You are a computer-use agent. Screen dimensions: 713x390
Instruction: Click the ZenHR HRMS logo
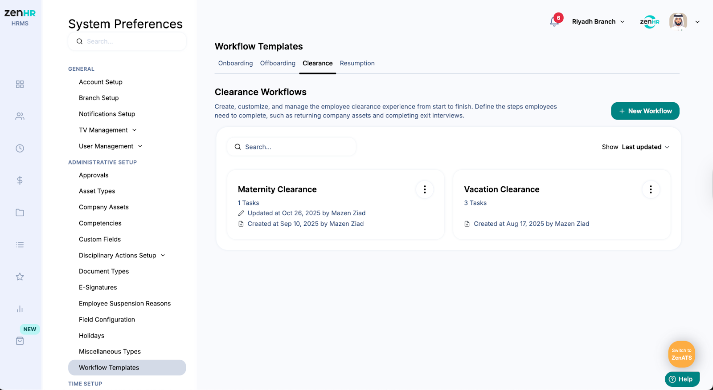[x=20, y=17]
